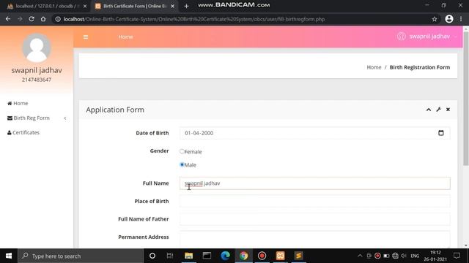Click the Birth Registration Form breadcrumb text
Viewport: 469px width, 263px height.
[x=420, y=67]
